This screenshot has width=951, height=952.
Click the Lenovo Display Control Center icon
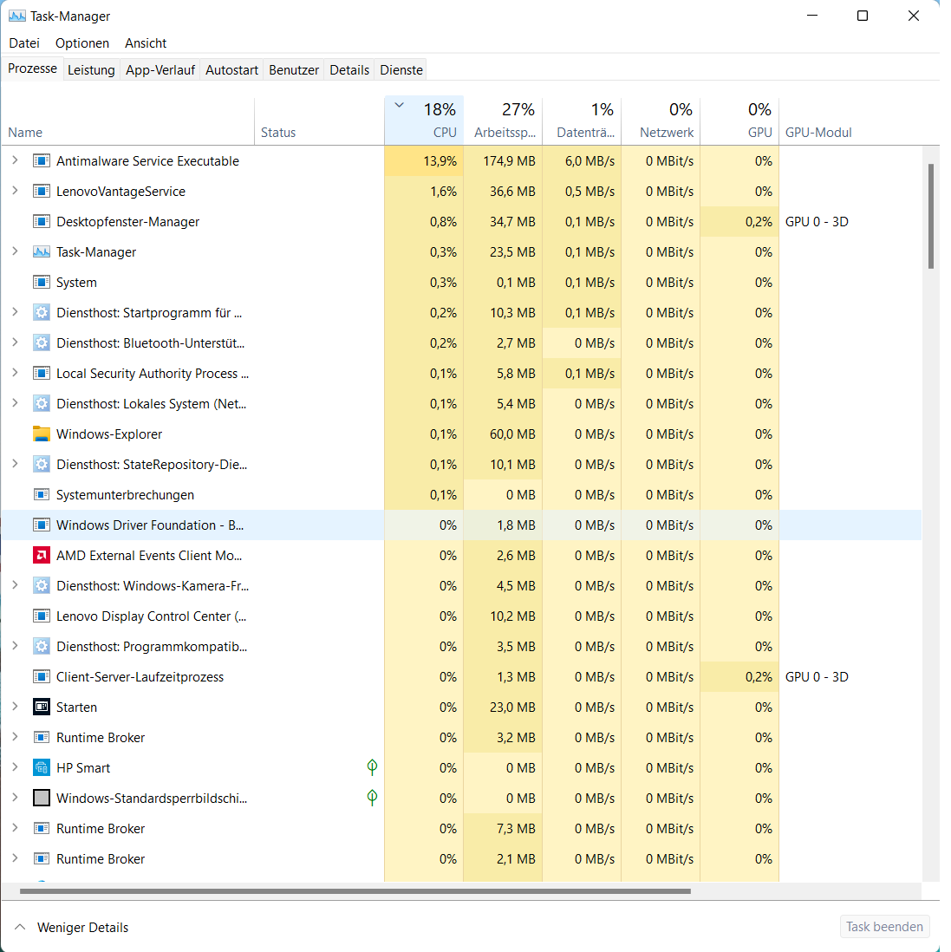click(x=42, y=616)
